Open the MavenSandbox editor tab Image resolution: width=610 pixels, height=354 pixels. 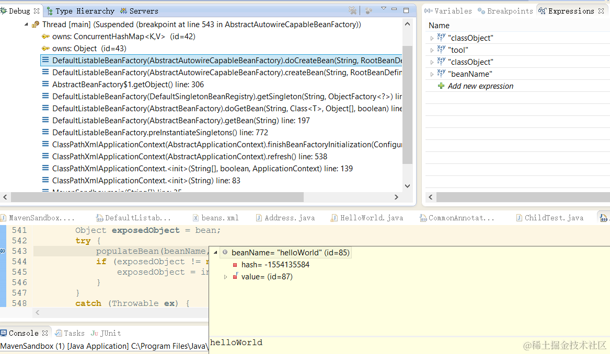coord(37,218)
